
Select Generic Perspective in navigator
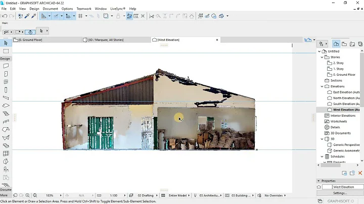pyautogui.click(x=344, y=144)
